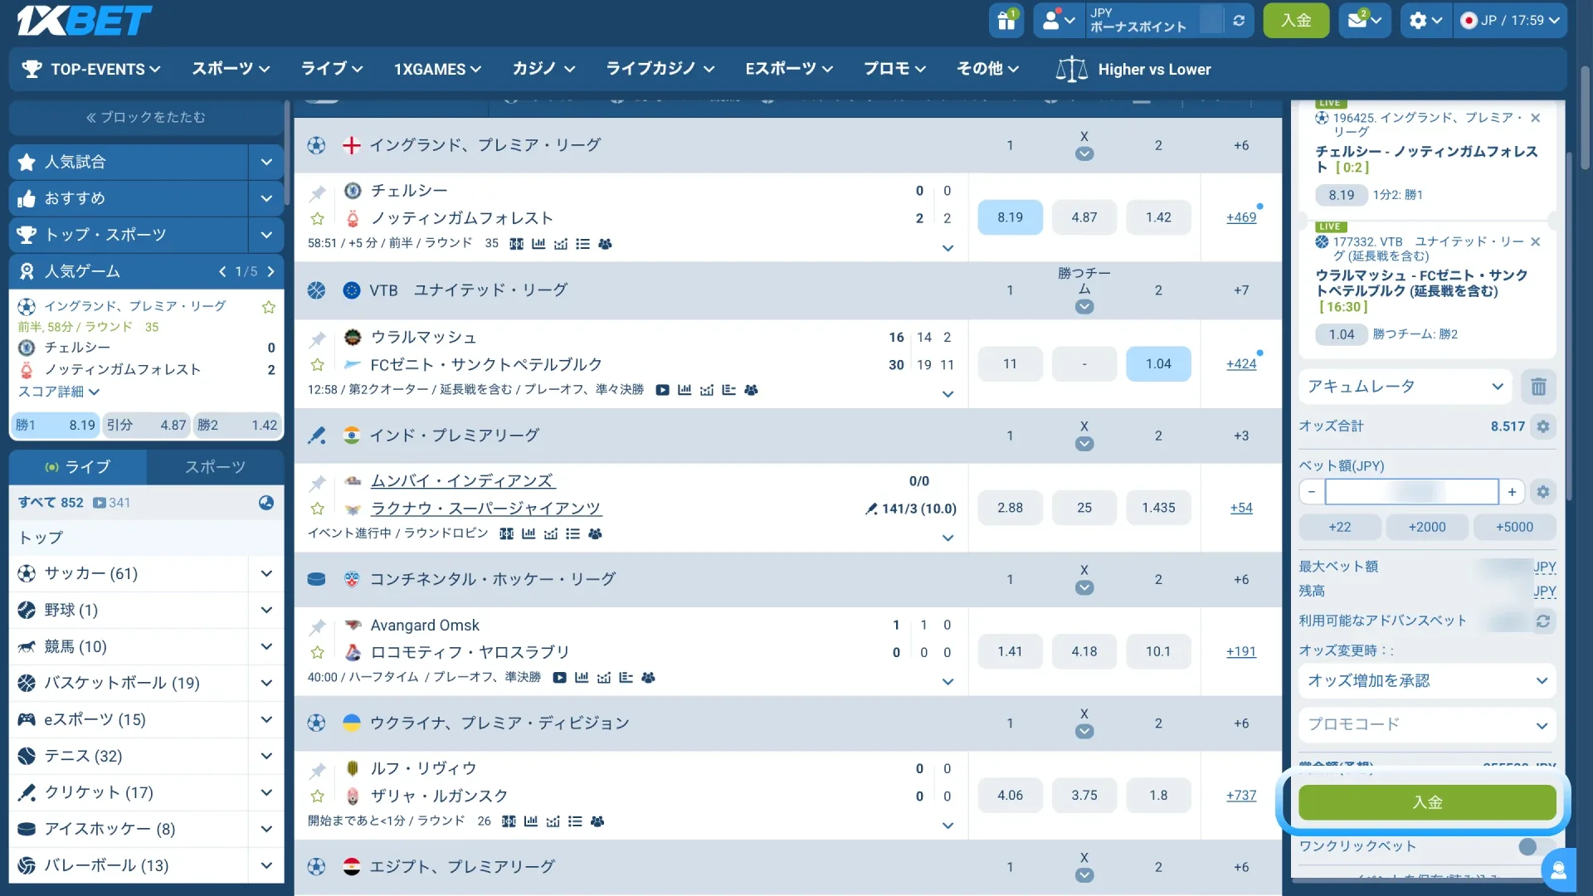Remove the Chelsea bet from the slip

pyautogui.click(x=1535, y=118)
